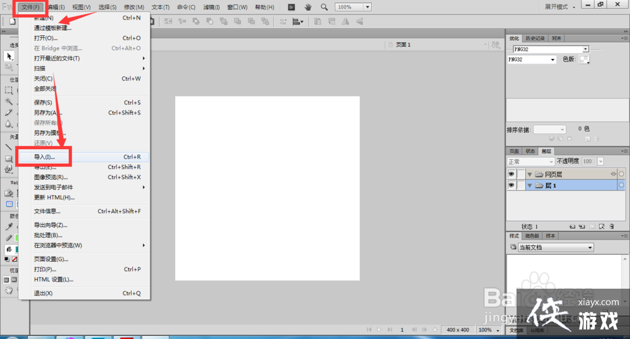Select the Pointer tool in the toolbox
This screenshot has width=630, height=339.
pos(9,57)
